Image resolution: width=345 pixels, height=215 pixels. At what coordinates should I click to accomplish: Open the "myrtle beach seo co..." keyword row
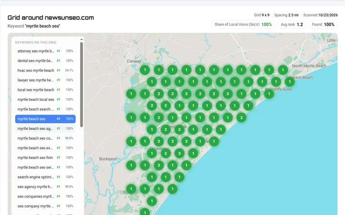coord(45,138)
